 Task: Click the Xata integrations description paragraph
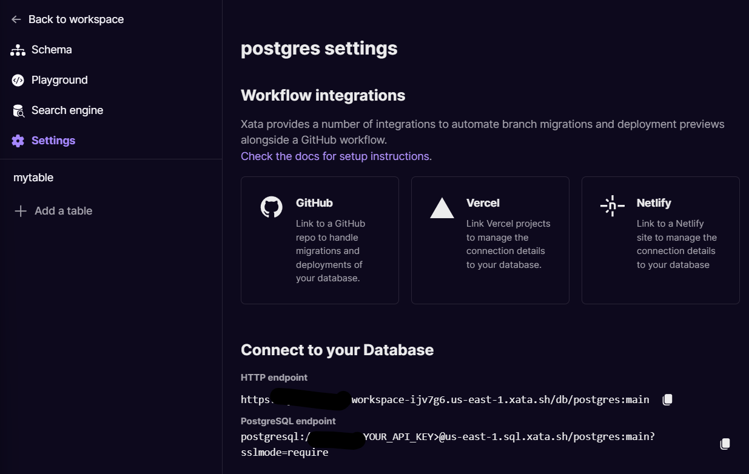coord(483,132)
